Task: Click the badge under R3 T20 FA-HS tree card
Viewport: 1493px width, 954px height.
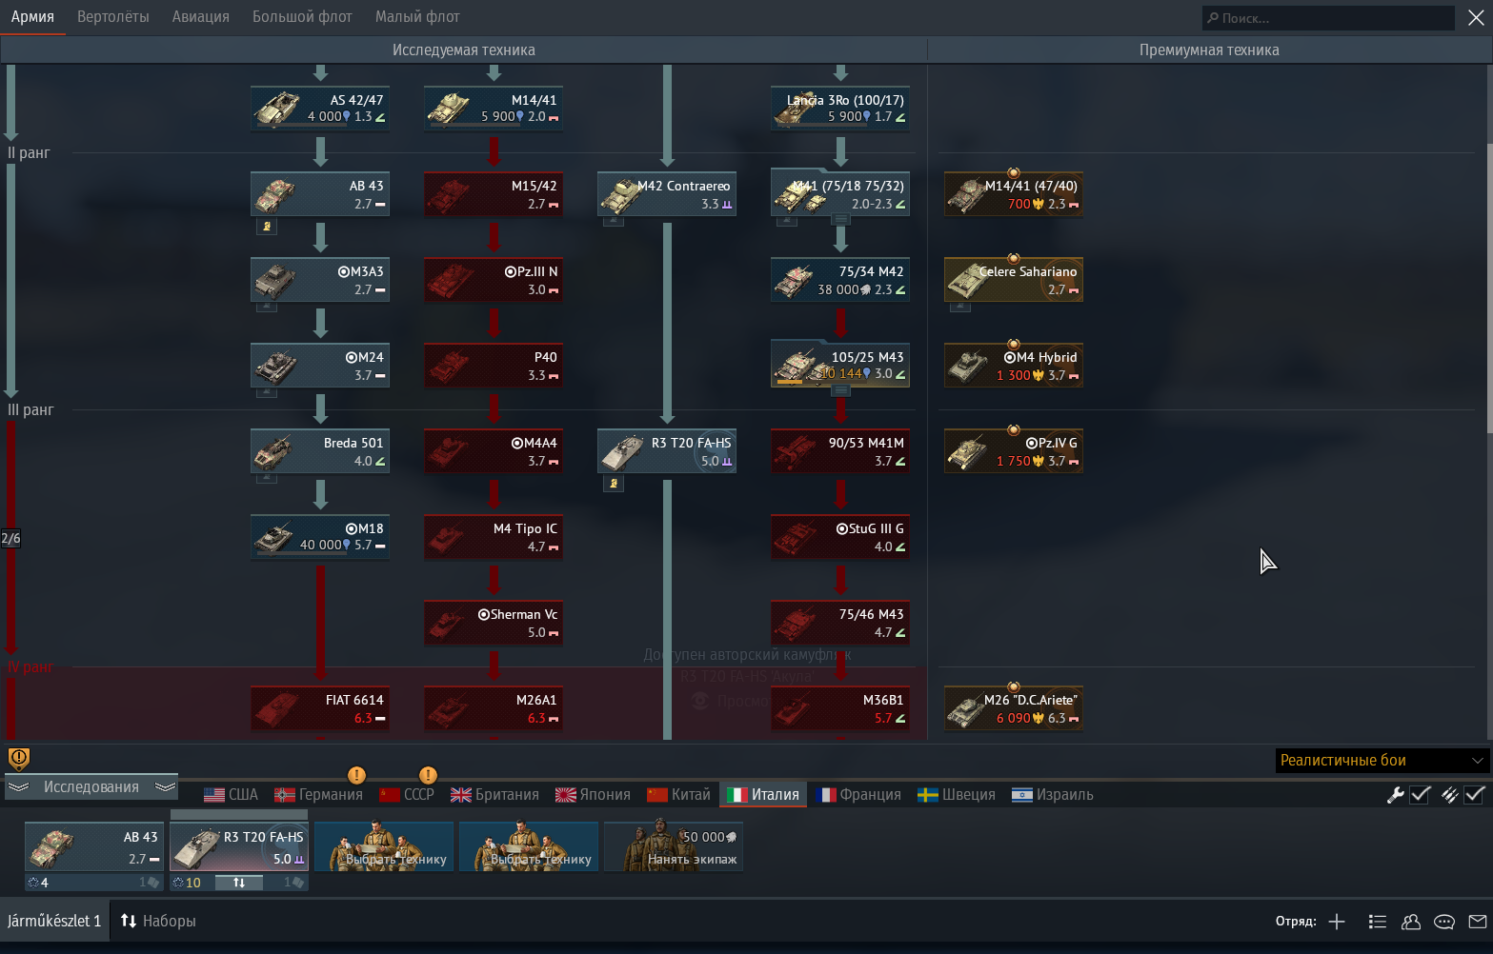Action: tap(614, 484)
